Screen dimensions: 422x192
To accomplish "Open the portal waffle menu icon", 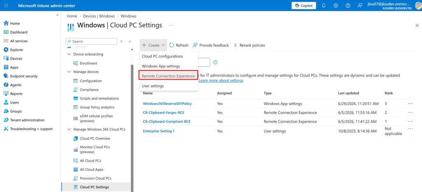I will [6, 6].
